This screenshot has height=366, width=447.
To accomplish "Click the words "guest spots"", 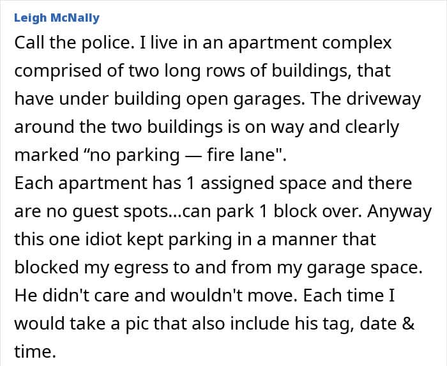I will pos(121,212).
